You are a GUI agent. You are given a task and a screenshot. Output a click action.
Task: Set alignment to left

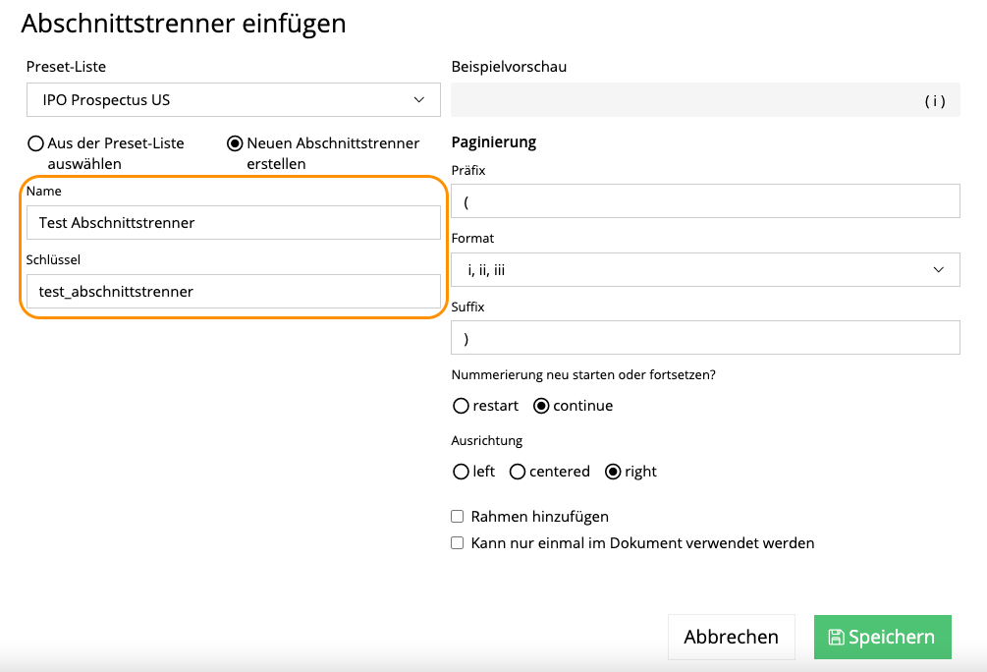point(461,472)
